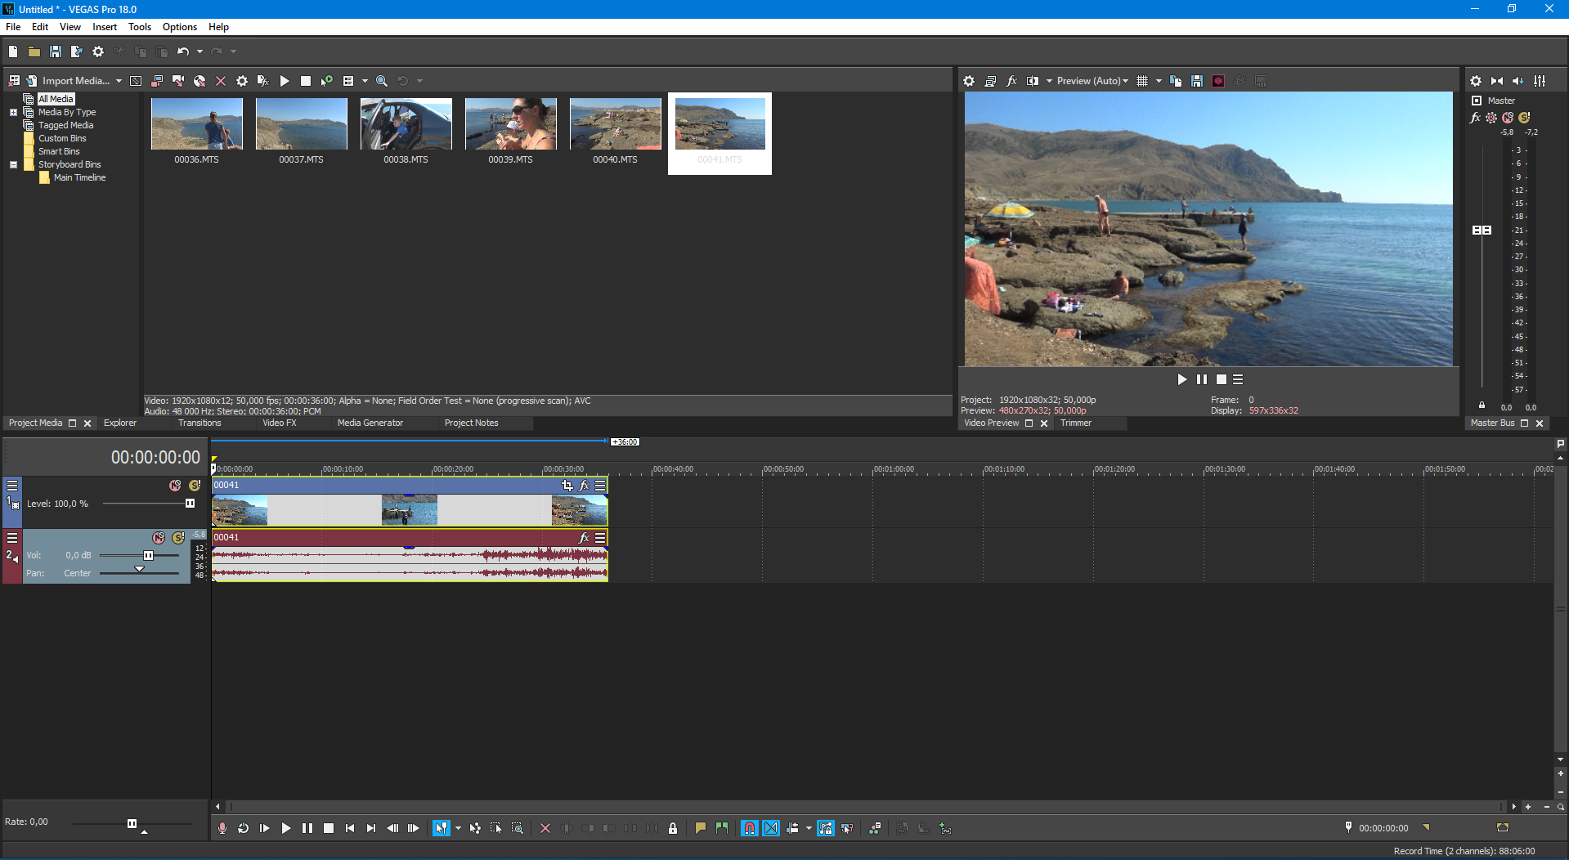This screenshot has width=1569, height=860.
Task: Insert a marker using the yellow flag icon
Action: point(700,828)
